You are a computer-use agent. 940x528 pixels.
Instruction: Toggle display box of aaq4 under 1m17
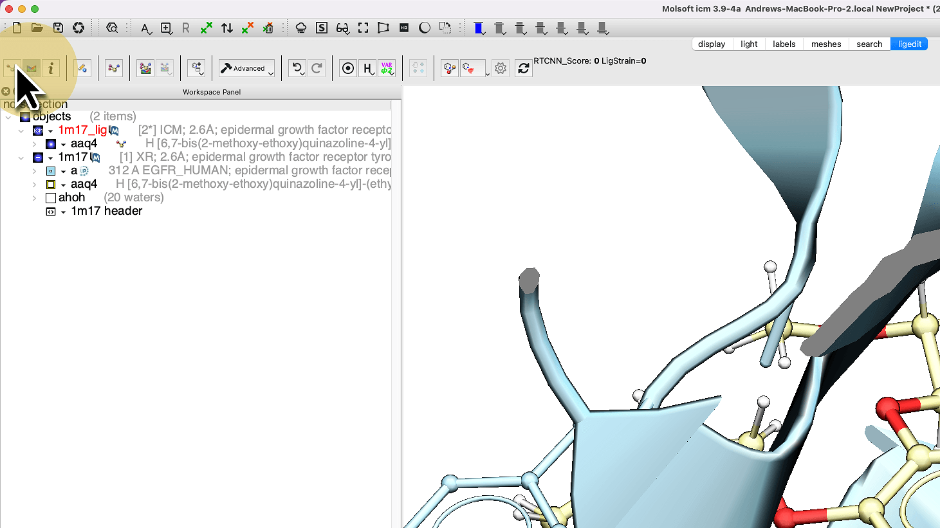point(51,185)
